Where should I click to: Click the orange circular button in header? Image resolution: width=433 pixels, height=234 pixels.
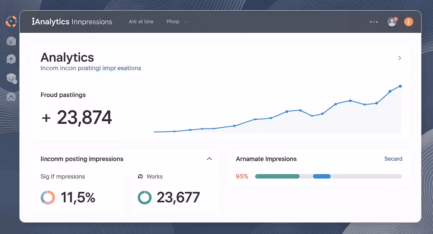(408, 22)
